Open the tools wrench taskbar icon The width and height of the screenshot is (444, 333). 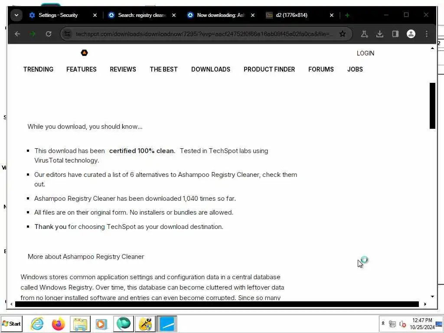click(145, 323)
